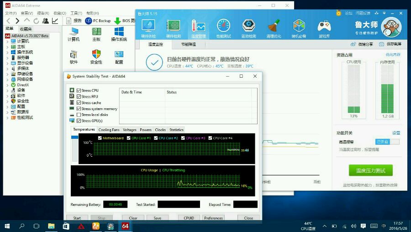Open 计算机 icon in AIDA64 main pane

pyautogui.click(x=74, y=34)
